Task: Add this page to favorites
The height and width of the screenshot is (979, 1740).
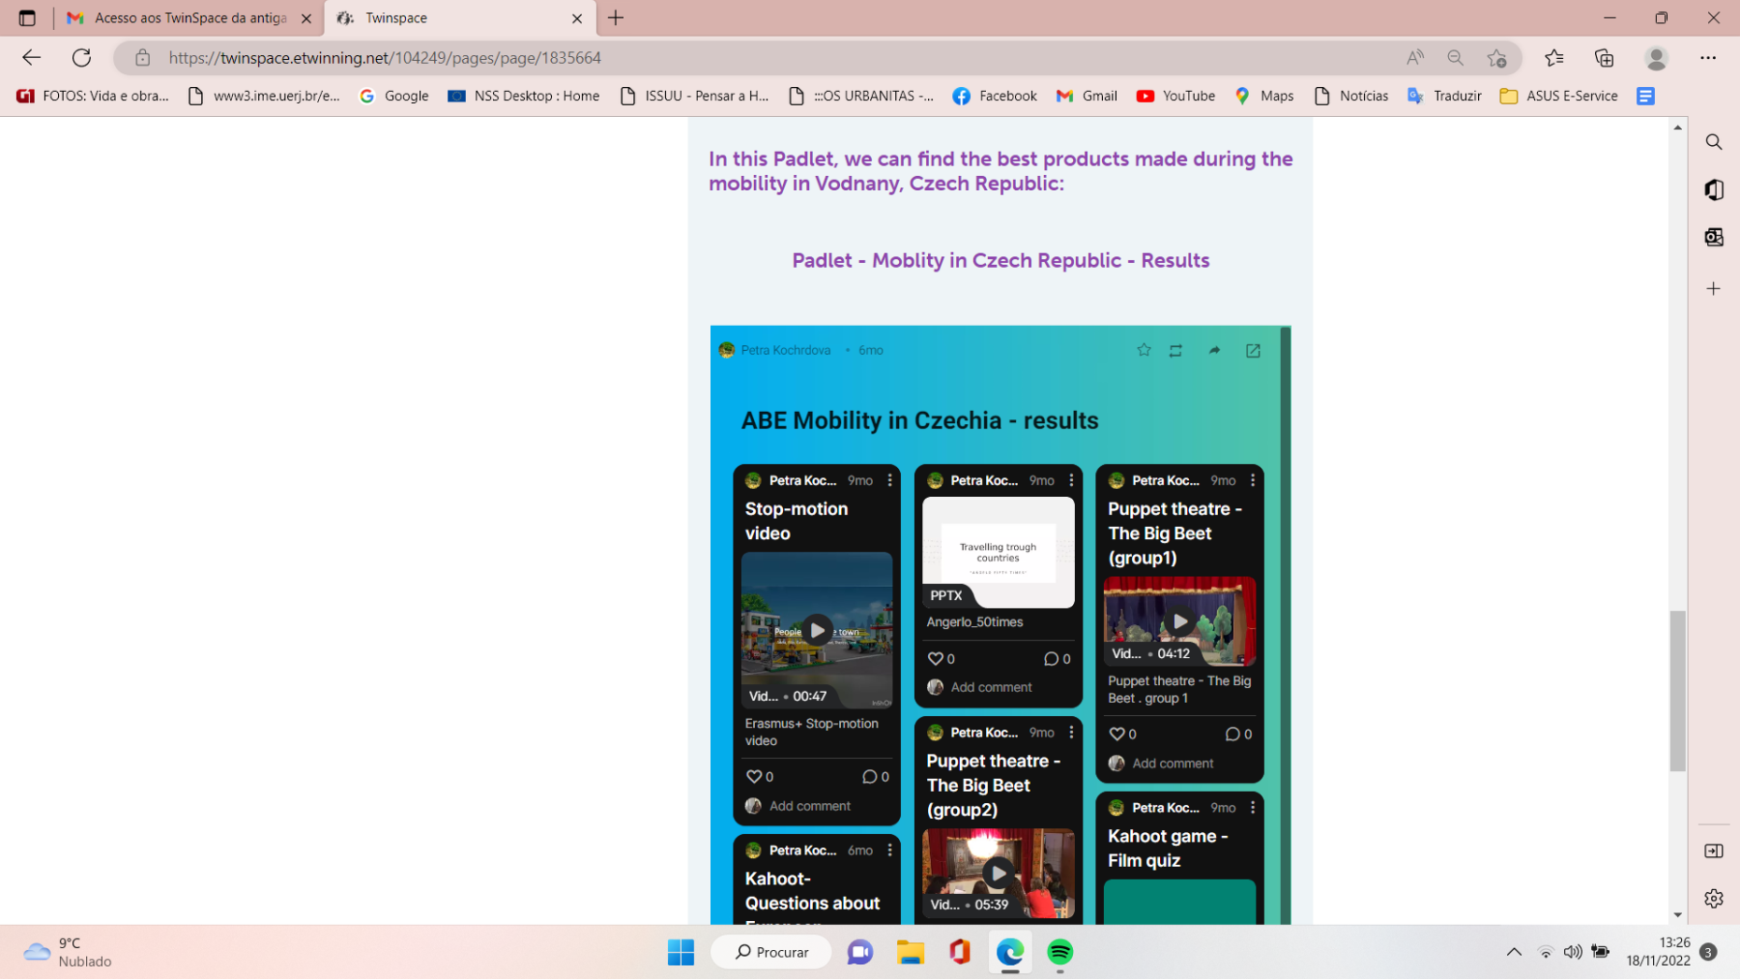Action: [1497, 58]
